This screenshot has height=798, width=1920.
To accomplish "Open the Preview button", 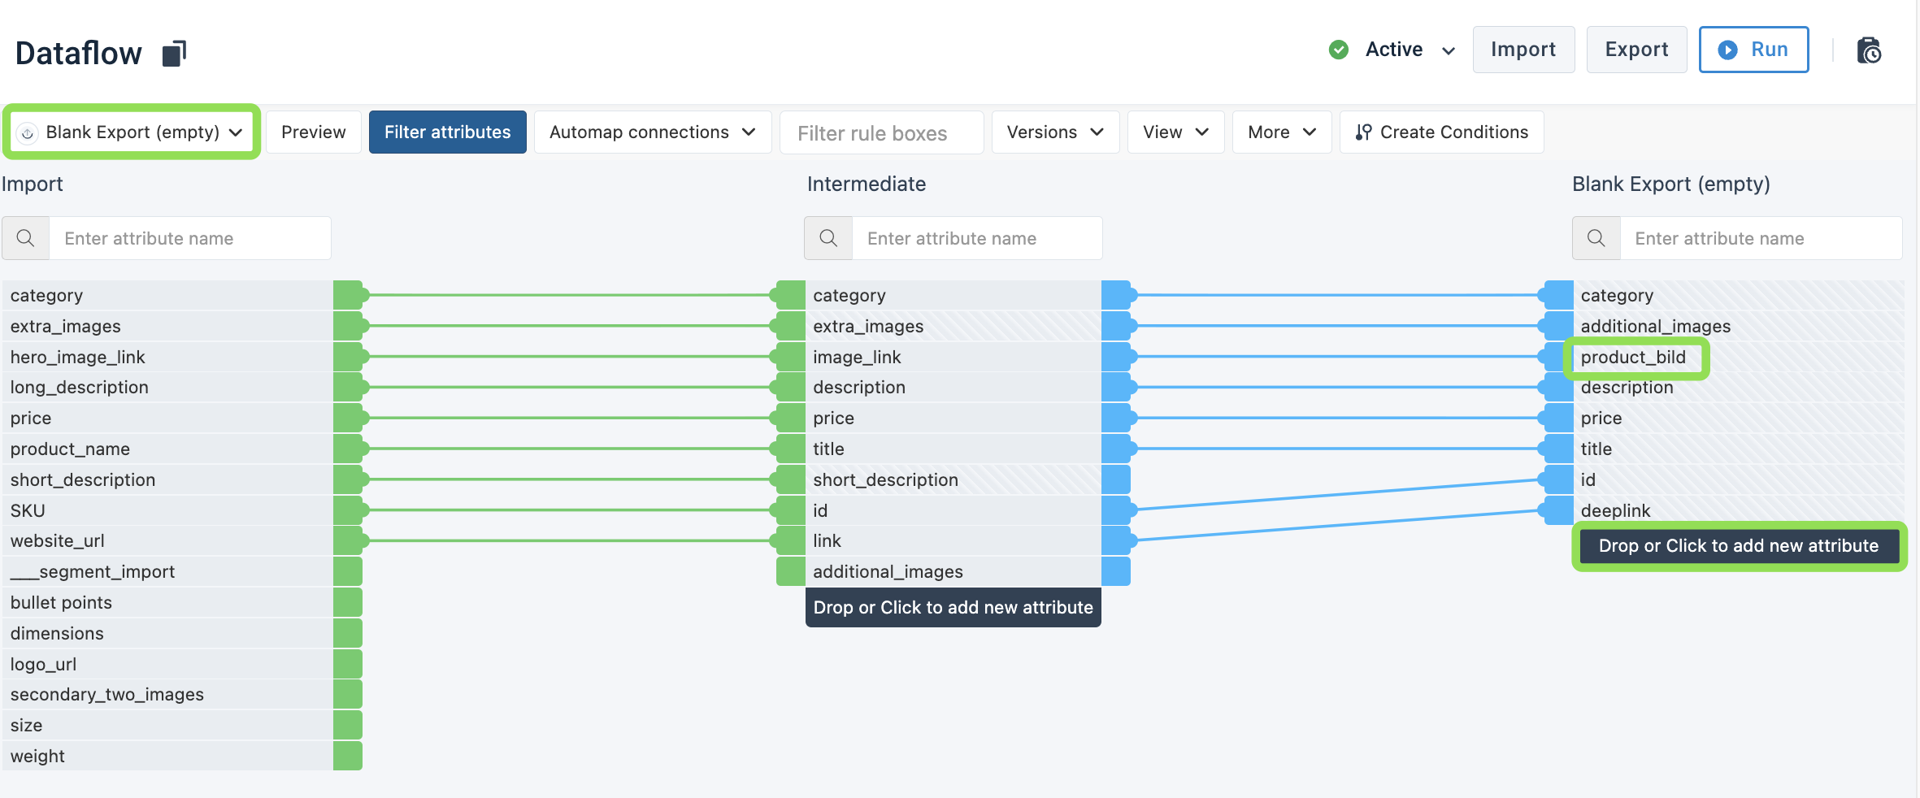I will click(313, 132).
